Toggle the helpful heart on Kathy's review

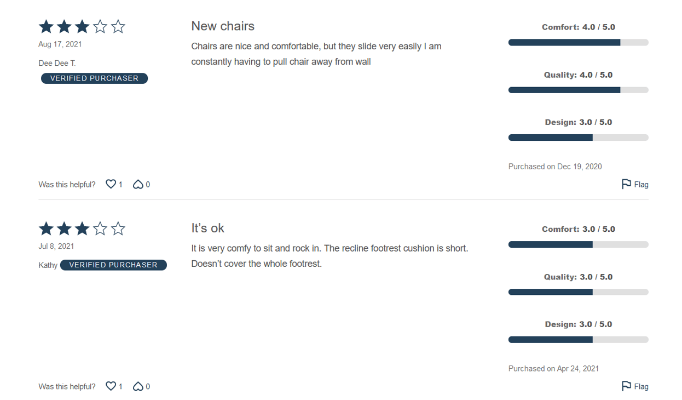pos(111,386)
